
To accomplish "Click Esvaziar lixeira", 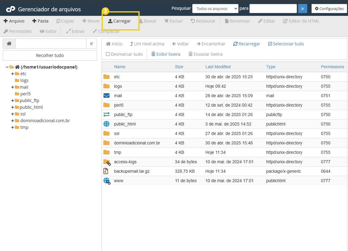I will tap(206, 54).
